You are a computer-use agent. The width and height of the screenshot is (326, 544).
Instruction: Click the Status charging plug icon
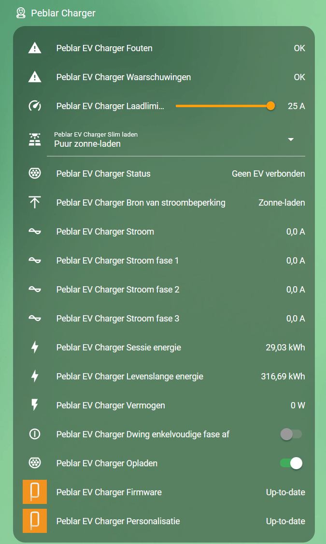pyautogui.click(x=35, y=173)
